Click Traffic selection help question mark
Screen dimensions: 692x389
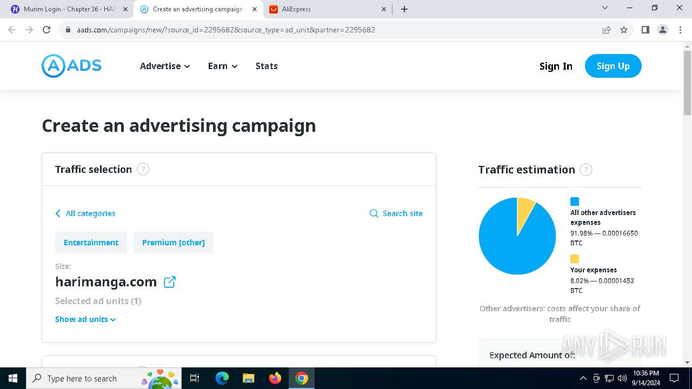click(143, 170)
